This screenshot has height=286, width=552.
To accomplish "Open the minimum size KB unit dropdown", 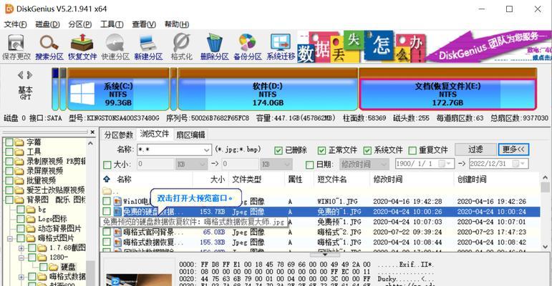I will 203,164.
